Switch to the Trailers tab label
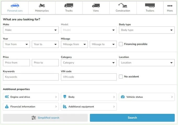Image resolution: width=178 pixels, height=125 pixels. pos(150,10)
